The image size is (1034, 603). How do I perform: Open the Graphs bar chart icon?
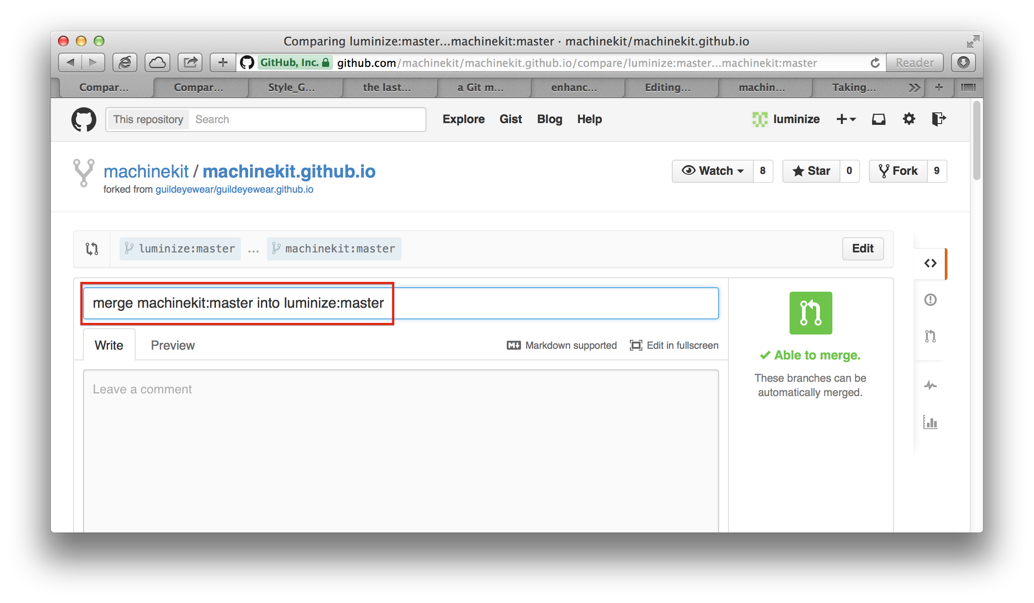click(931, 421)
